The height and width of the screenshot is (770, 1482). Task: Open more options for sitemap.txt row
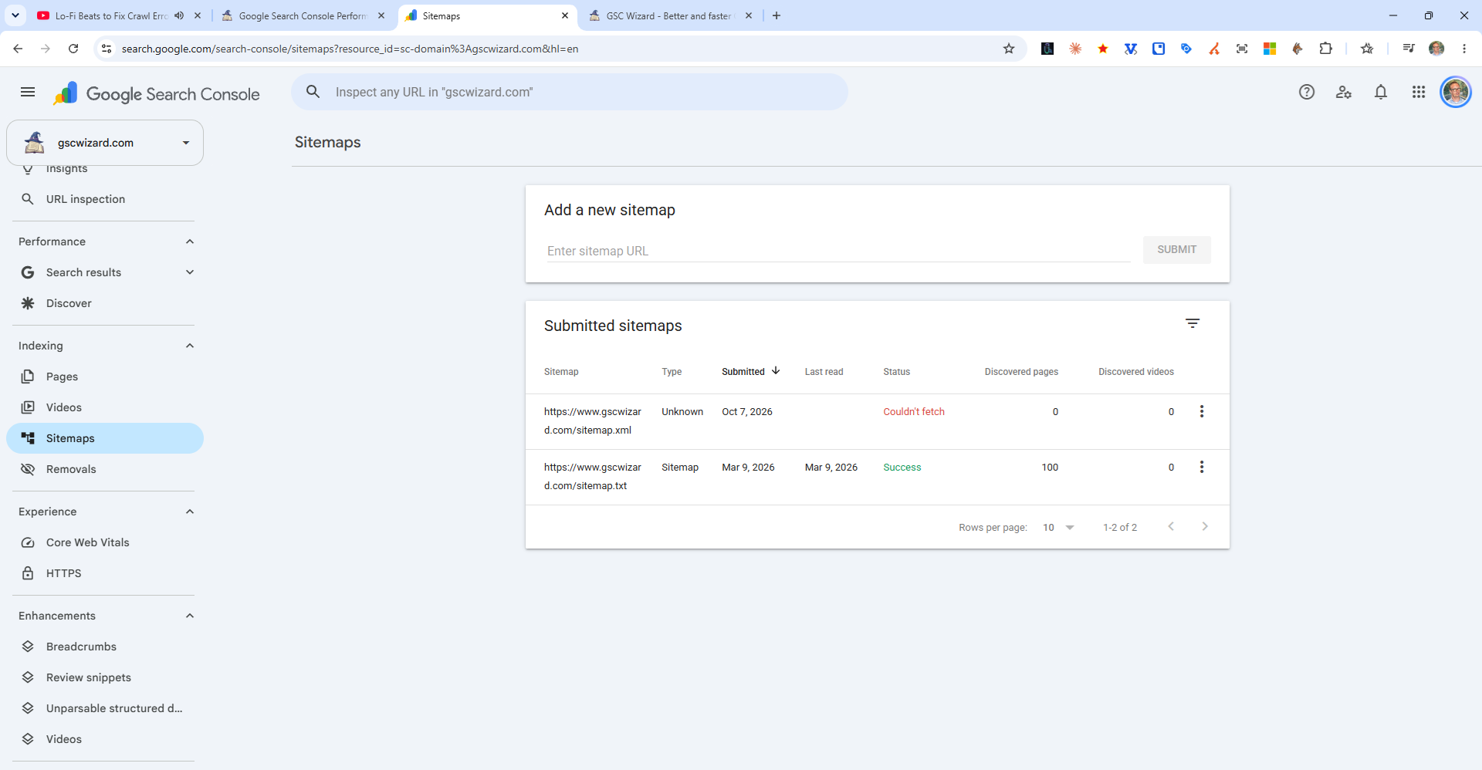coord(1202,467)
